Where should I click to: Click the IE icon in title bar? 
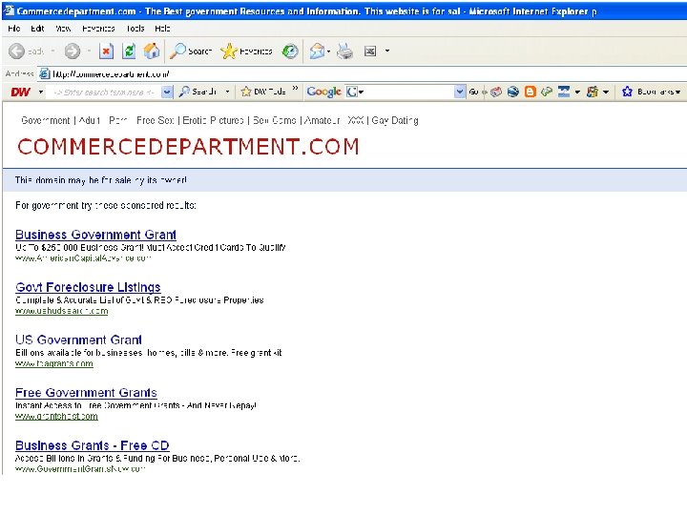pos(9,10)
